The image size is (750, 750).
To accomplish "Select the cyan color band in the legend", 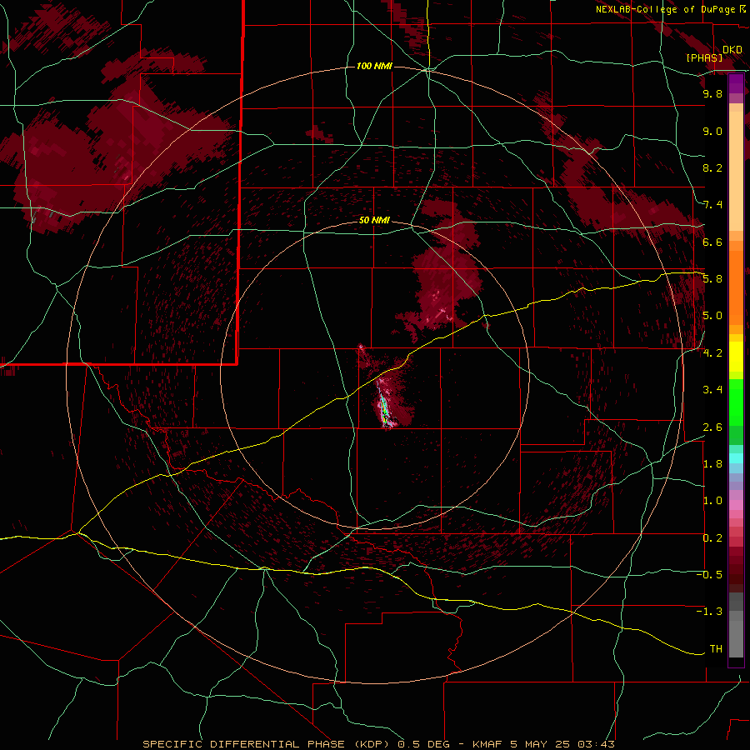I will point(736,458).
